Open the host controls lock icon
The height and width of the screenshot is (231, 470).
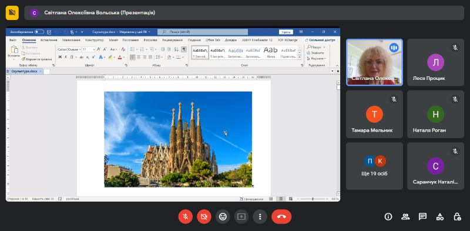(x=457, y=217)
